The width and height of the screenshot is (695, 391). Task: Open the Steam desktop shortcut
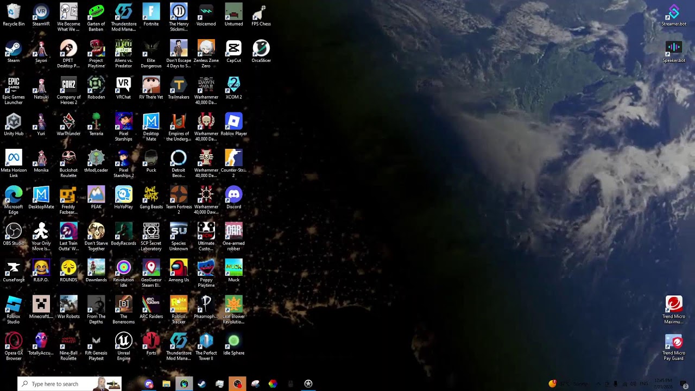[14, 52]
